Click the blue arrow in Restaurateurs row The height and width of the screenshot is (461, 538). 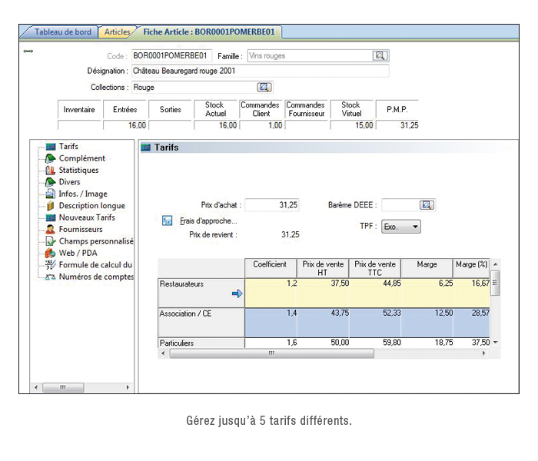tap(237, 293)
